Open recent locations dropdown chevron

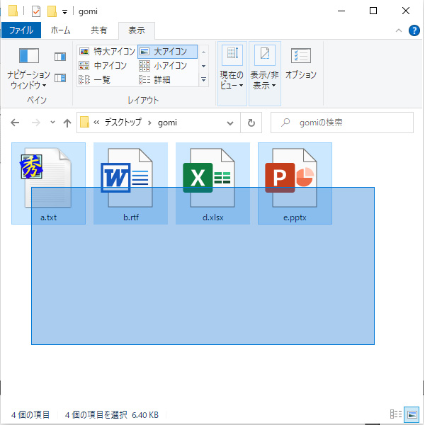coord(52,123)
